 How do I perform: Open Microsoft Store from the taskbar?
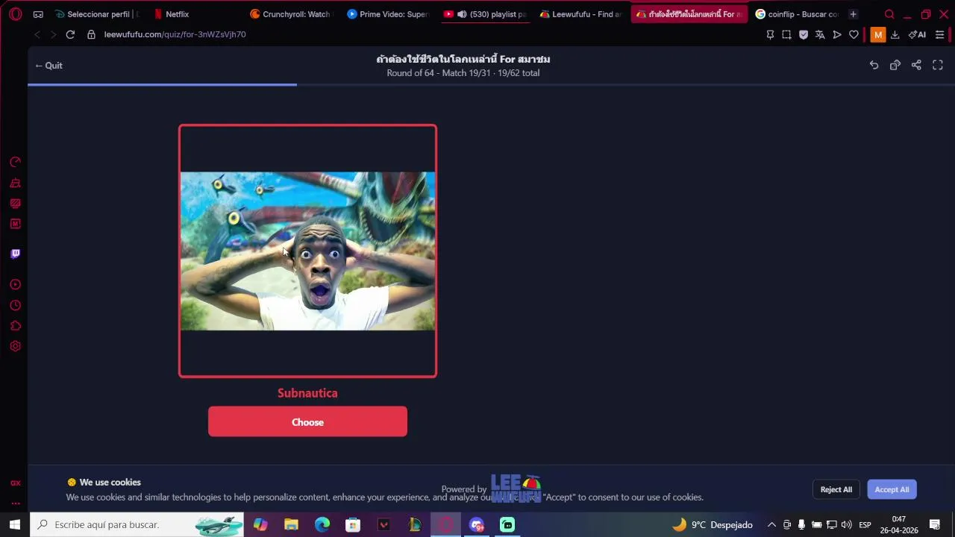pos(353,524)
